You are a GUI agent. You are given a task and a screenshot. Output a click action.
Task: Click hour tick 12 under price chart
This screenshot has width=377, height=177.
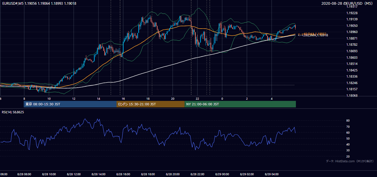[74, 99]
